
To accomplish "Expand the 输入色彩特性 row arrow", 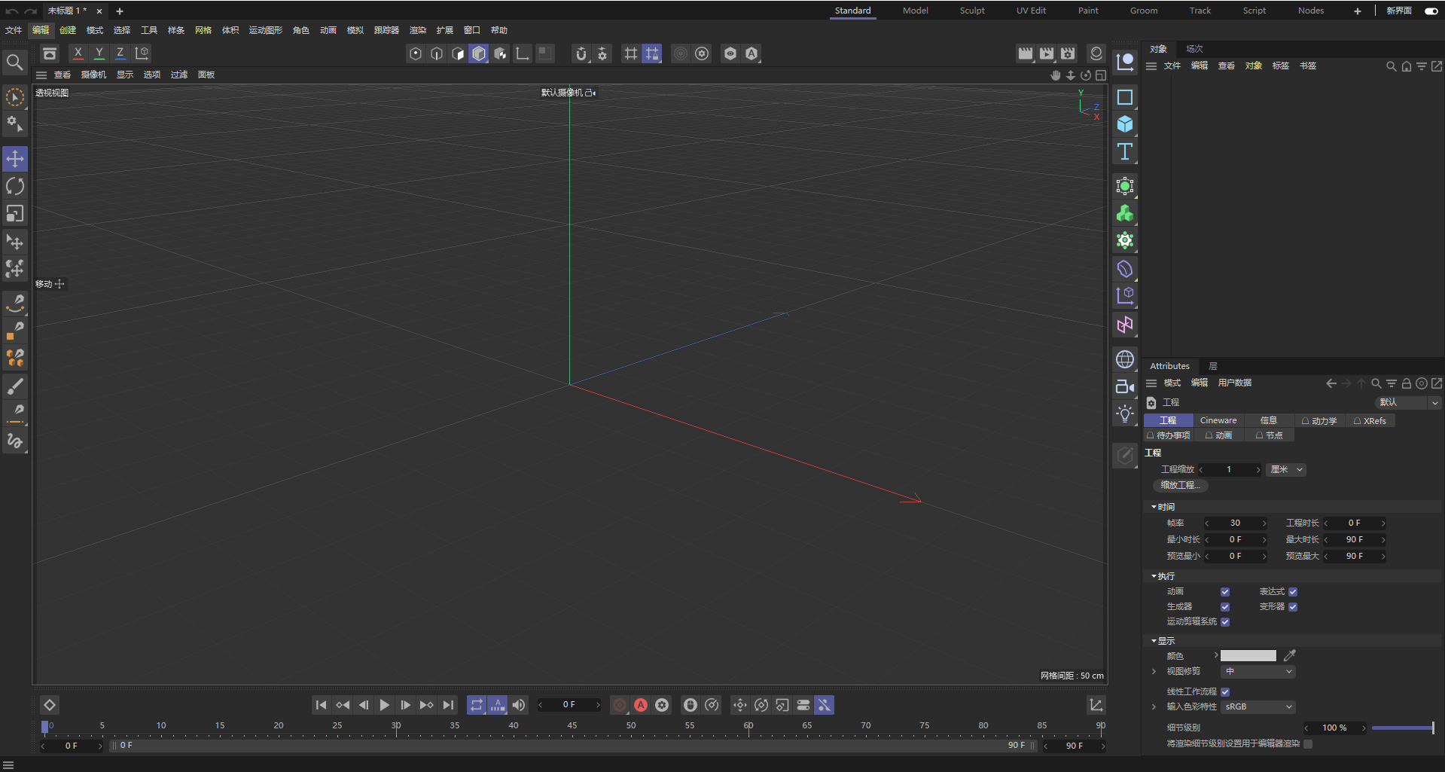I will (1154, 706).
